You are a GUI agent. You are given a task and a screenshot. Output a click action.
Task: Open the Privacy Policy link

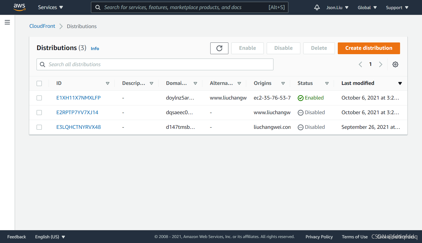pos(319,237)
